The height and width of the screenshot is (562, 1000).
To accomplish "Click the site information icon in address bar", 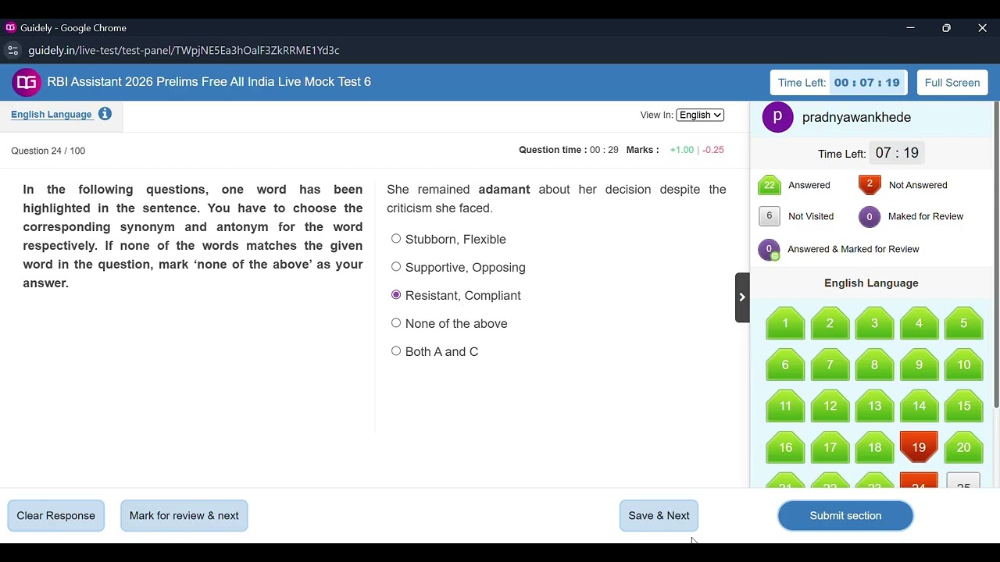I will [x=12, y=50].
